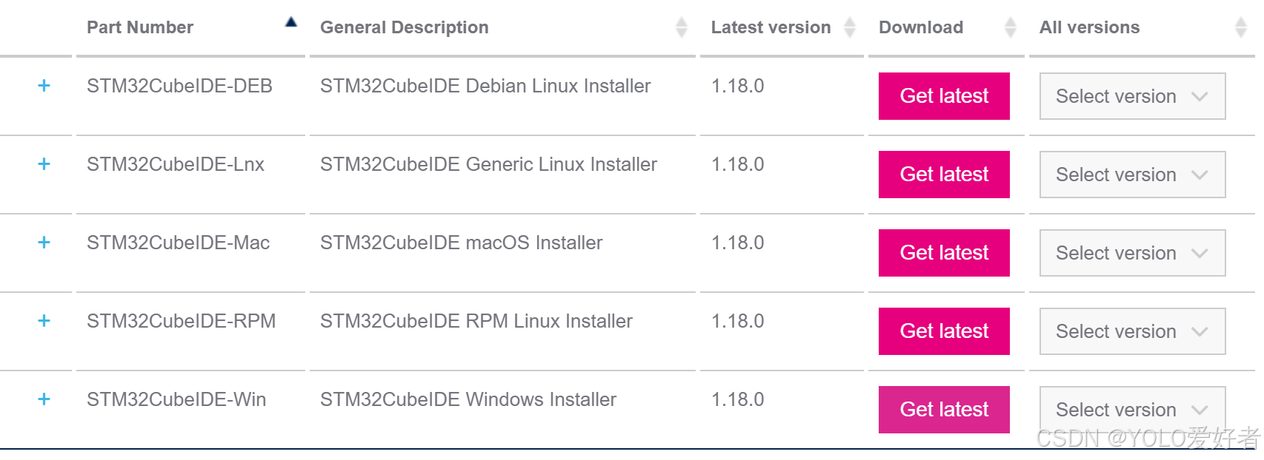Click Get latest for RPM Linux Installer
Image resolution: width=1264 pixels, height=460 pixels.
(x=944, y=331)
